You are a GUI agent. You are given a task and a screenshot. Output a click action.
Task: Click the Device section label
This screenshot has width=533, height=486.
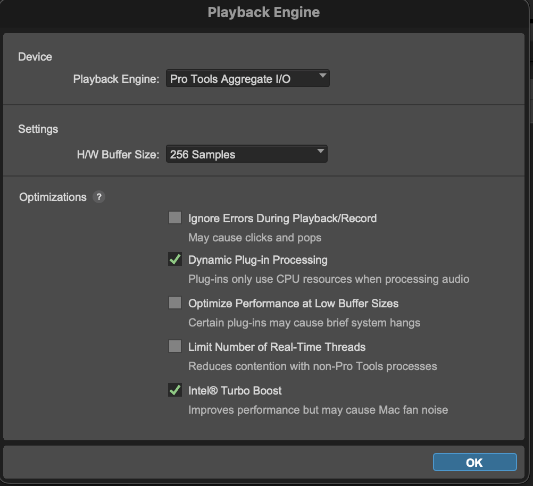tap(35, 57)
